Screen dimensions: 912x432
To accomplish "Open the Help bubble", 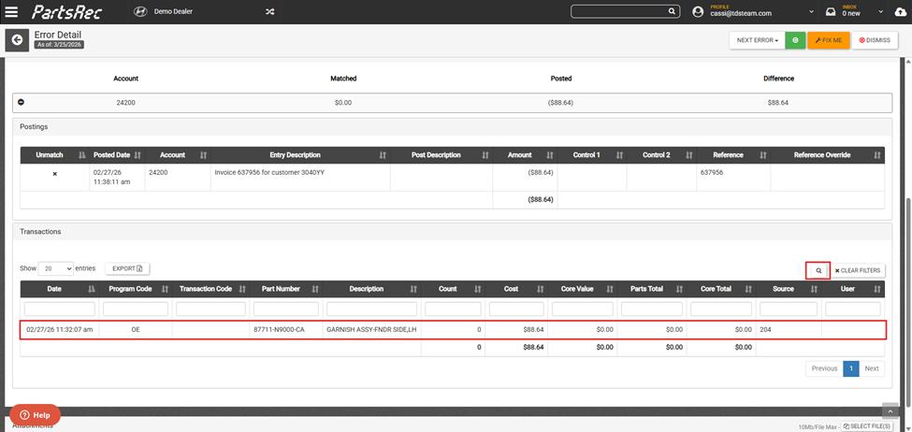I will (x=35, y=415).
